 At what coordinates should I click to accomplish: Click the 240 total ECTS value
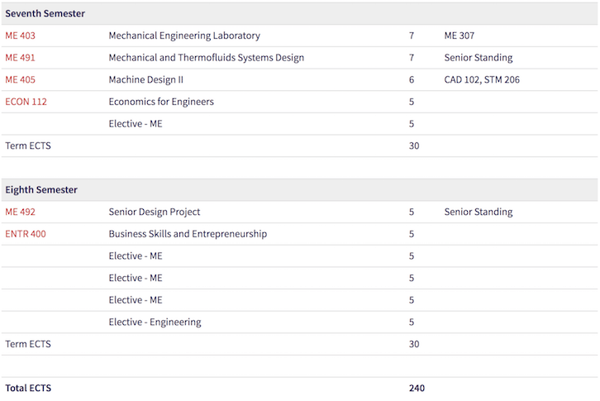pos(417,388)
